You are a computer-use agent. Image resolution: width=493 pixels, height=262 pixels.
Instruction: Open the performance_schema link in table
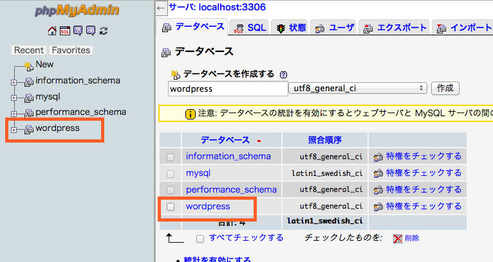point(231,189)
